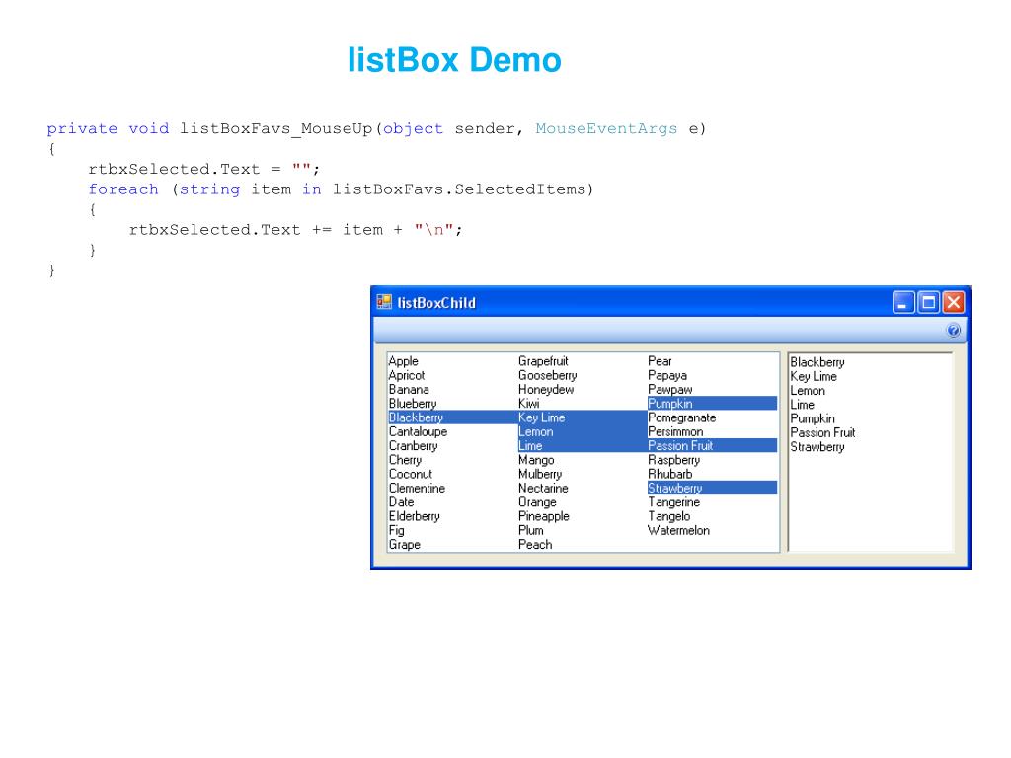Screen dimensions: 1011x758
Task: Click the help icon in listBoxChild toolbar
Action: [953, 331]
